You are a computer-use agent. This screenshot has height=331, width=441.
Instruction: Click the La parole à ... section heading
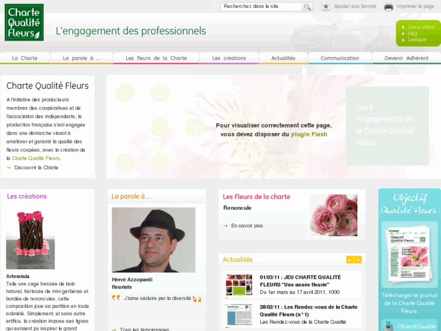tap(131, 196)
